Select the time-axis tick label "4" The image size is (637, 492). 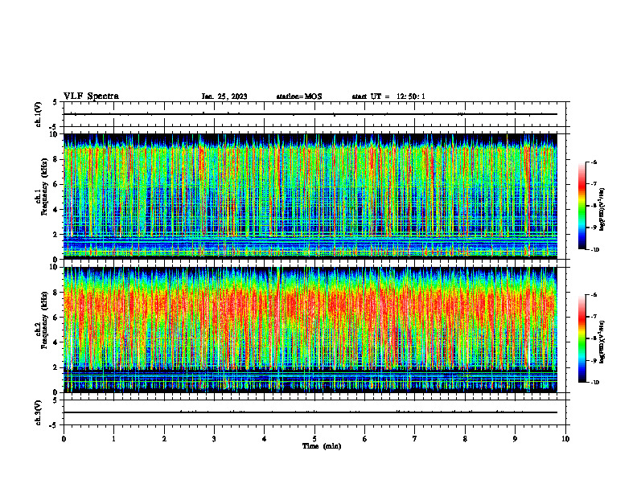click(x=264, y=439)
